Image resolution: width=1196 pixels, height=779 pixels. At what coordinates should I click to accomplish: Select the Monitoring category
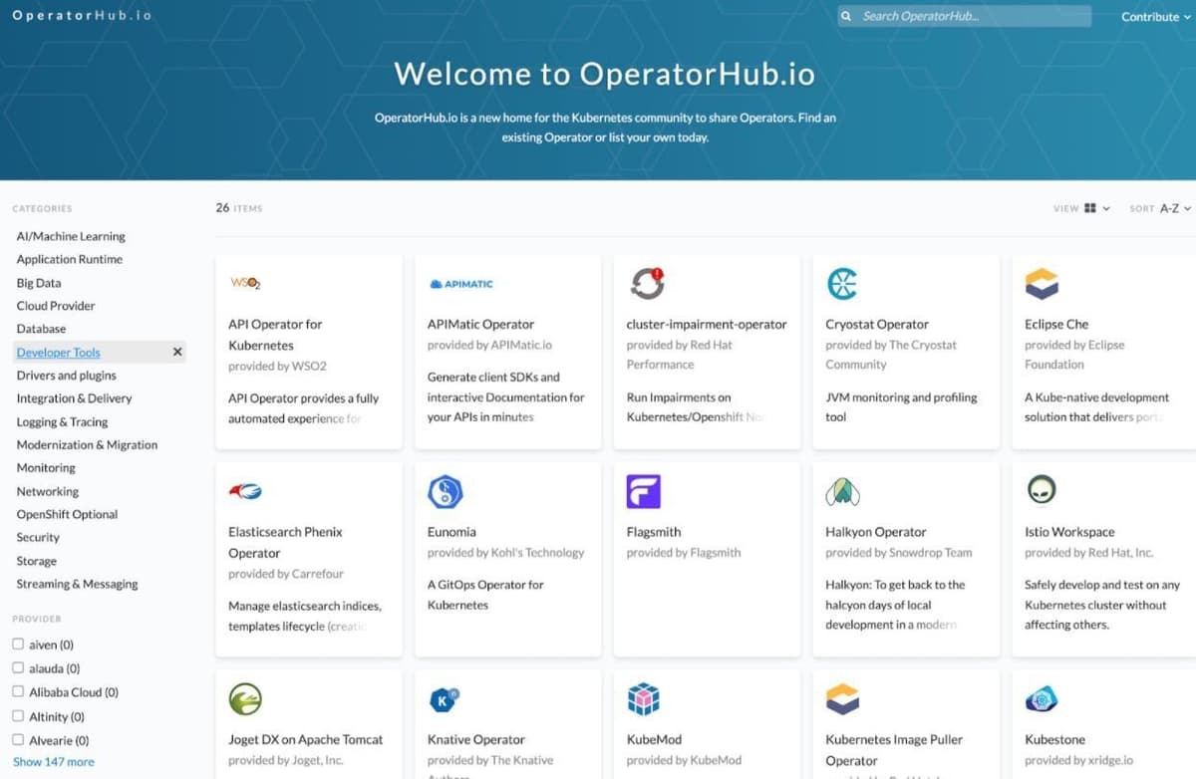tap(45, 467)
